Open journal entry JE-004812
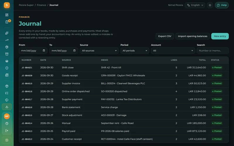Screen dimensions: 234x146 pyautogui.click(x=27, y=139)
